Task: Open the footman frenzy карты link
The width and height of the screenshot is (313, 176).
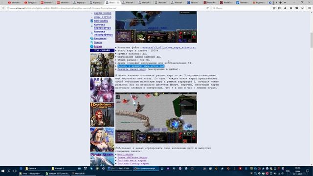Action: (133, 164)
